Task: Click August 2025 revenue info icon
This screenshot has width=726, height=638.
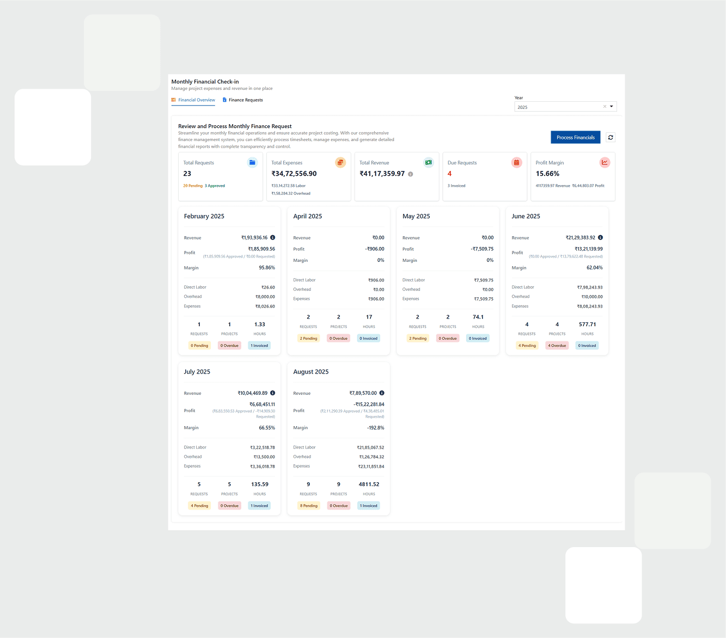Action: [382, 393]
